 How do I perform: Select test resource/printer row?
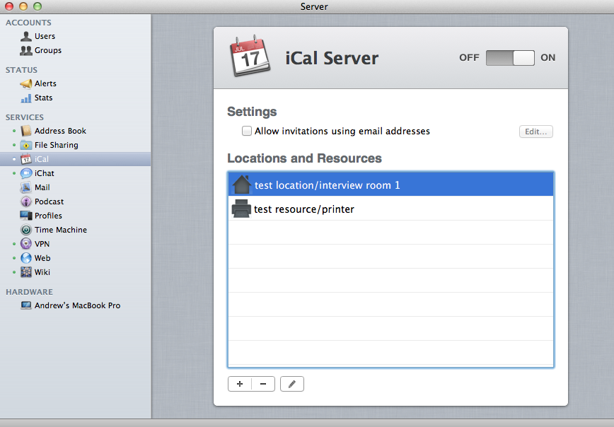(390, 209)
